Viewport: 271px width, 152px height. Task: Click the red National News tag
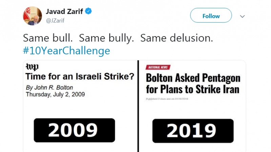coord(158,67)
